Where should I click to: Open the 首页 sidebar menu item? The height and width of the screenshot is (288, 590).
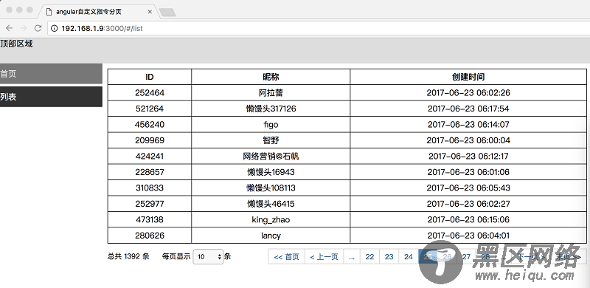(x=51, y=74)
